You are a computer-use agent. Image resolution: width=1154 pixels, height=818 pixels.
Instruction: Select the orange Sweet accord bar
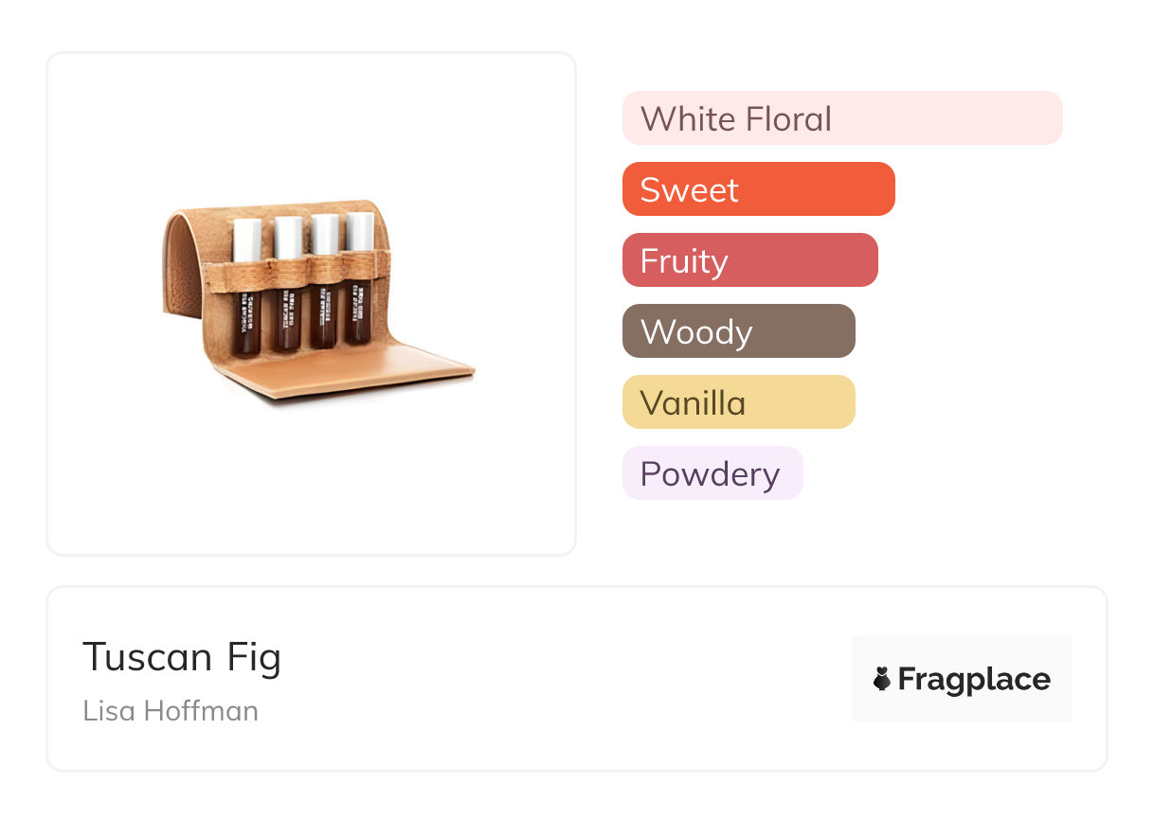(x=758, y=189)
